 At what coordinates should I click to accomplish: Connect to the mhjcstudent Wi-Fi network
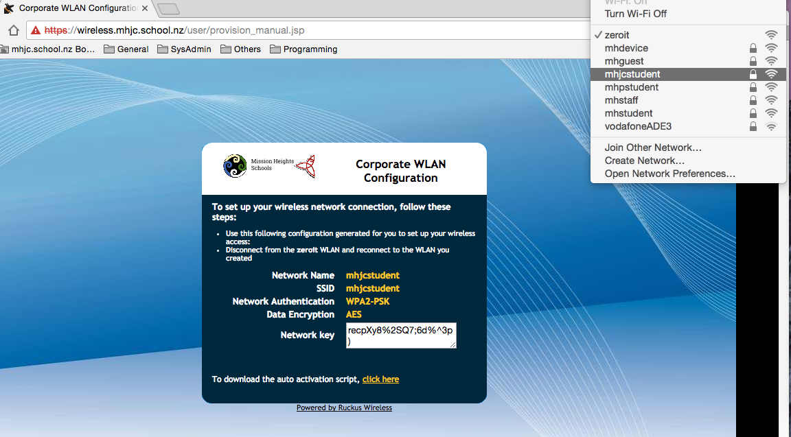click(632, 74)
